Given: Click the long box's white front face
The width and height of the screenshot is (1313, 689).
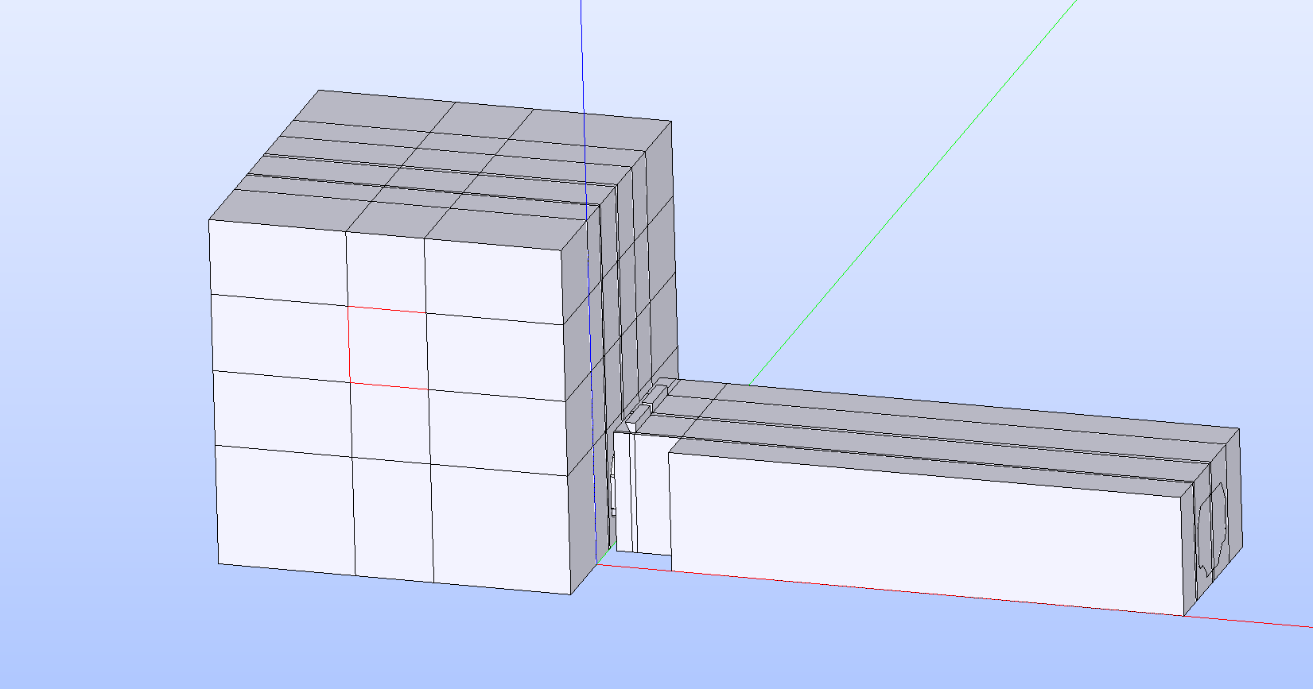Looking at the screenshot, I should [923, 532].
